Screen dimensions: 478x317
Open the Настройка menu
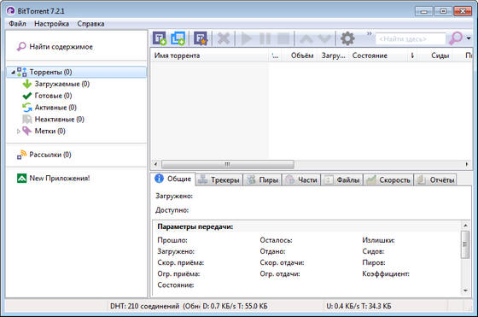51,23
